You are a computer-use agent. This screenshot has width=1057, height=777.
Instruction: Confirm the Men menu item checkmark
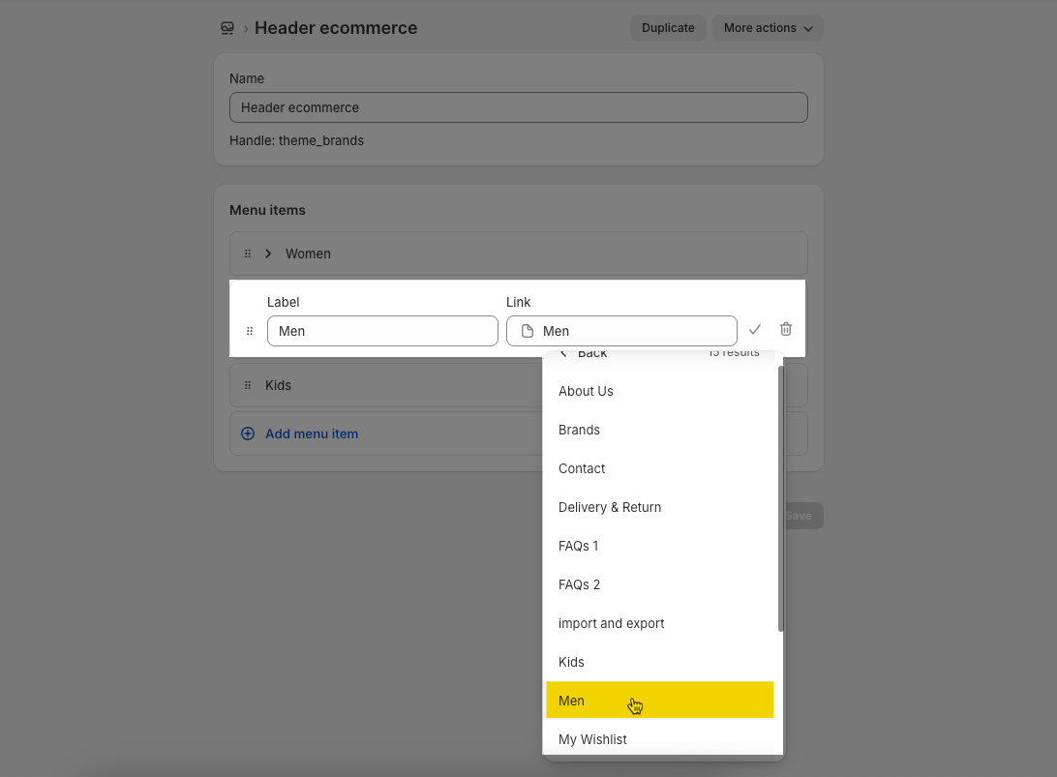[754, 330]
